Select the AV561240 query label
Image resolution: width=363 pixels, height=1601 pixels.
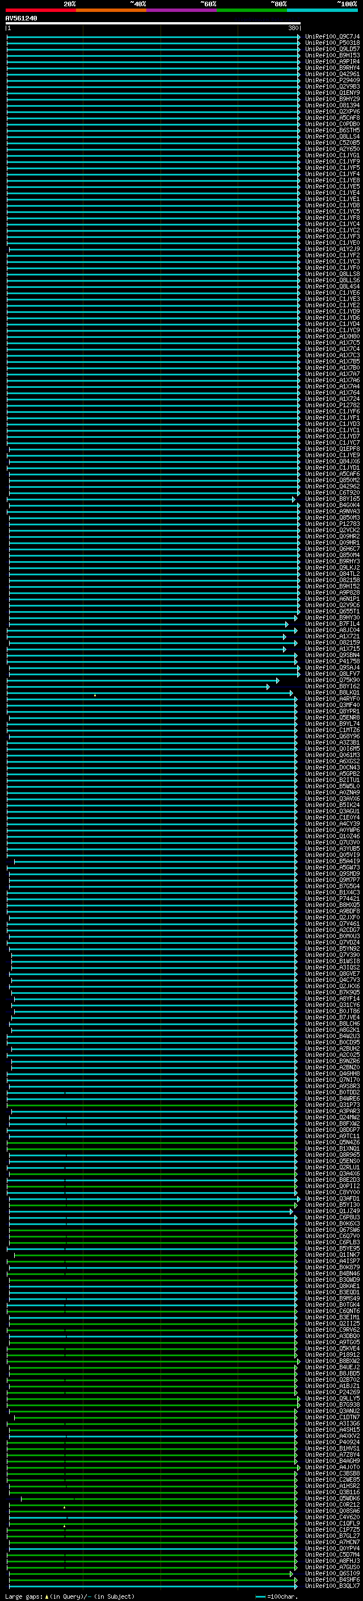click(x=21, y=19)
